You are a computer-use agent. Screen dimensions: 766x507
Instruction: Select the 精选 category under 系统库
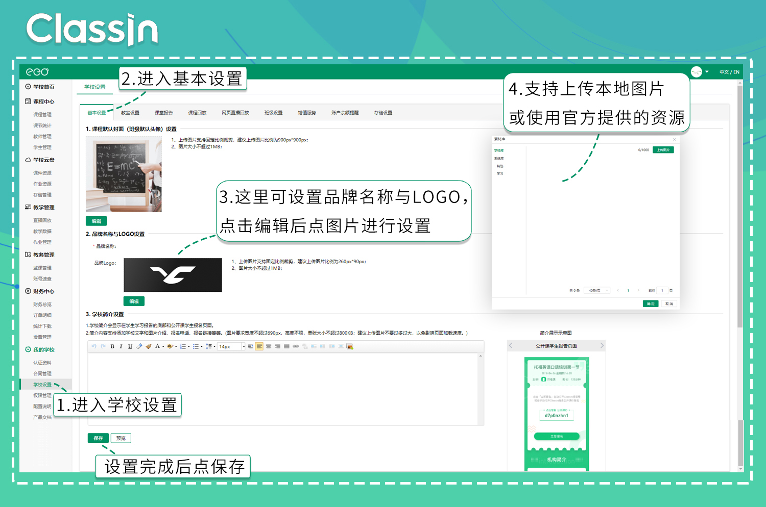pyautogui.click(x=500, y=166)
